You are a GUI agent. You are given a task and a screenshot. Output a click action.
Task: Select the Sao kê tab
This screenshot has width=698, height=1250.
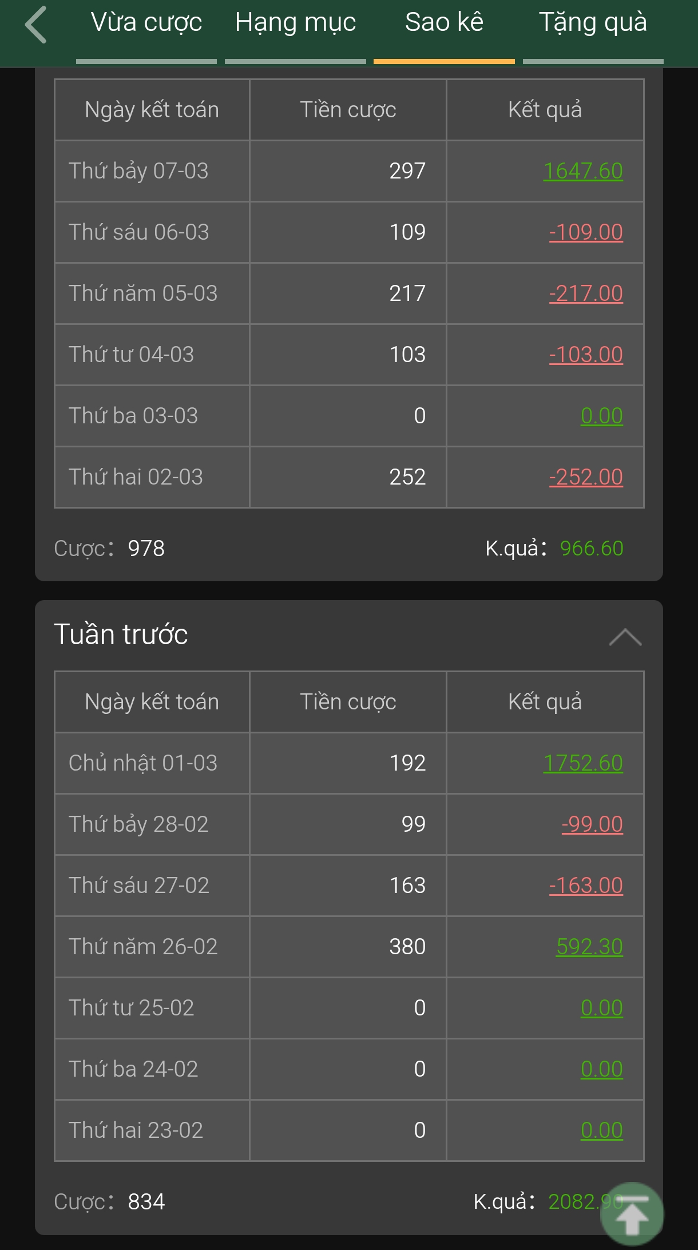tap(444, 23)
